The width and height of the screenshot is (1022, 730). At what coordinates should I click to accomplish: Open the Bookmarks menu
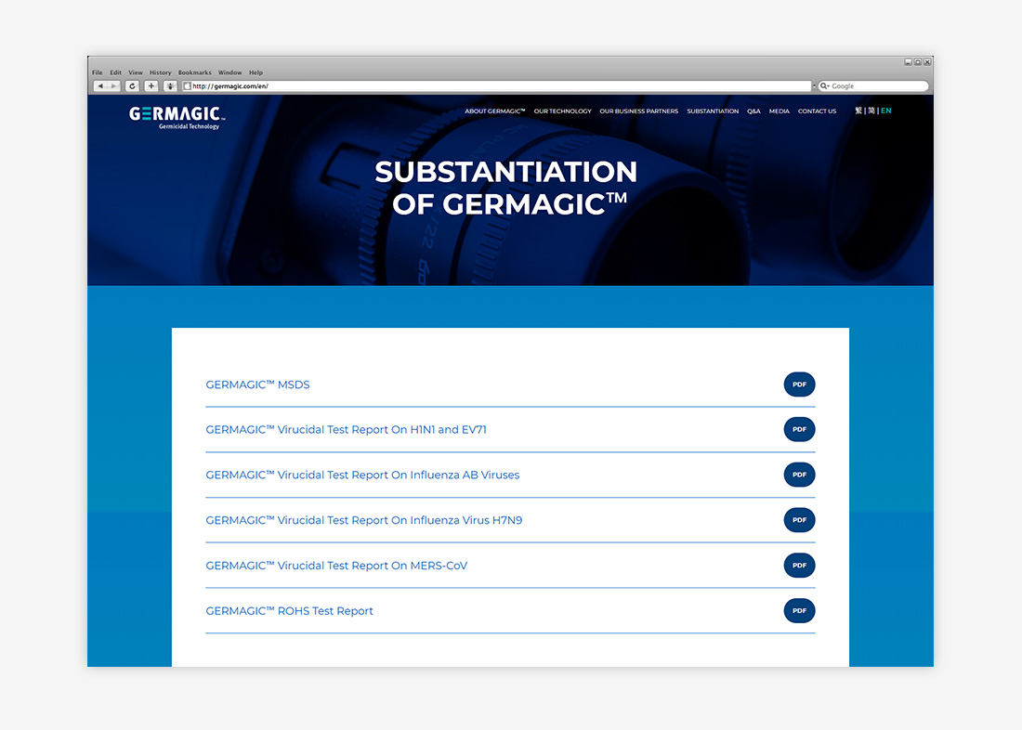coord(195,72)
